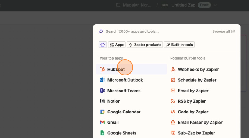Screen dimensions: 249x138
Task: Pick Email Parser by Zapier tool
Action: [x=202, y=122]
